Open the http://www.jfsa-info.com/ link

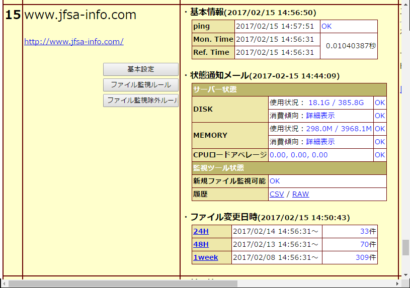click(x=74, y=42)
